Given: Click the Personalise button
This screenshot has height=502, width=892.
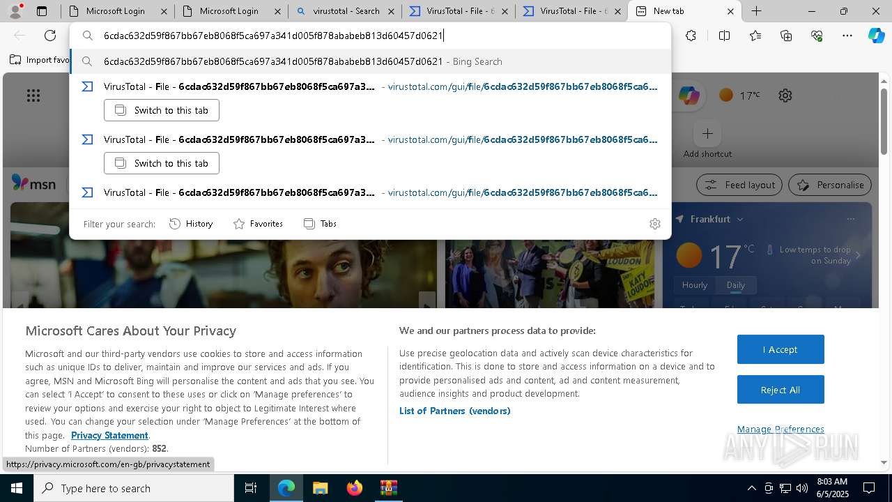Looking at the screenshot, I should click(x=830, y=185).
